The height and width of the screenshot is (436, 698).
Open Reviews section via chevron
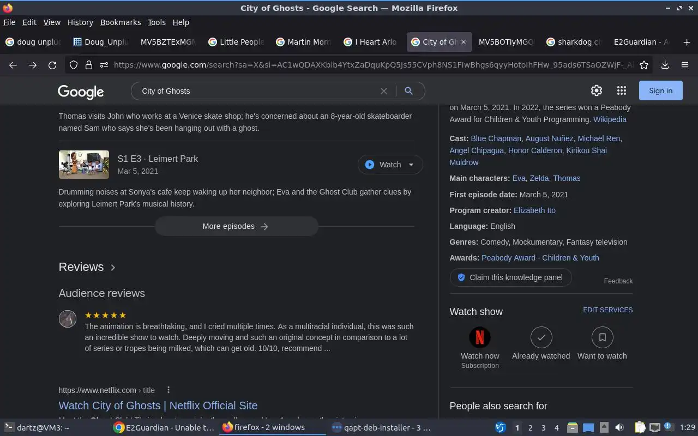point(113,267)
